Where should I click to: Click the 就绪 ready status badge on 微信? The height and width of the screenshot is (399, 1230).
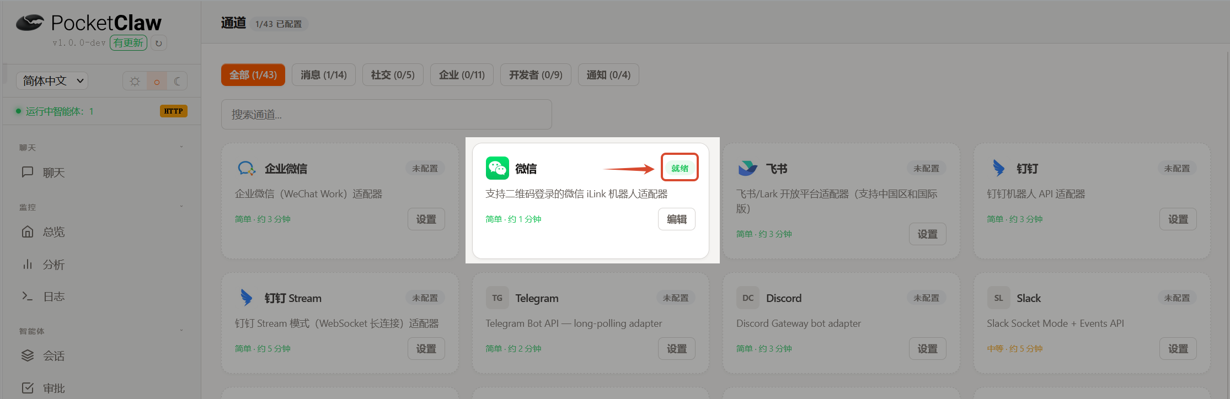click(680, 168)
